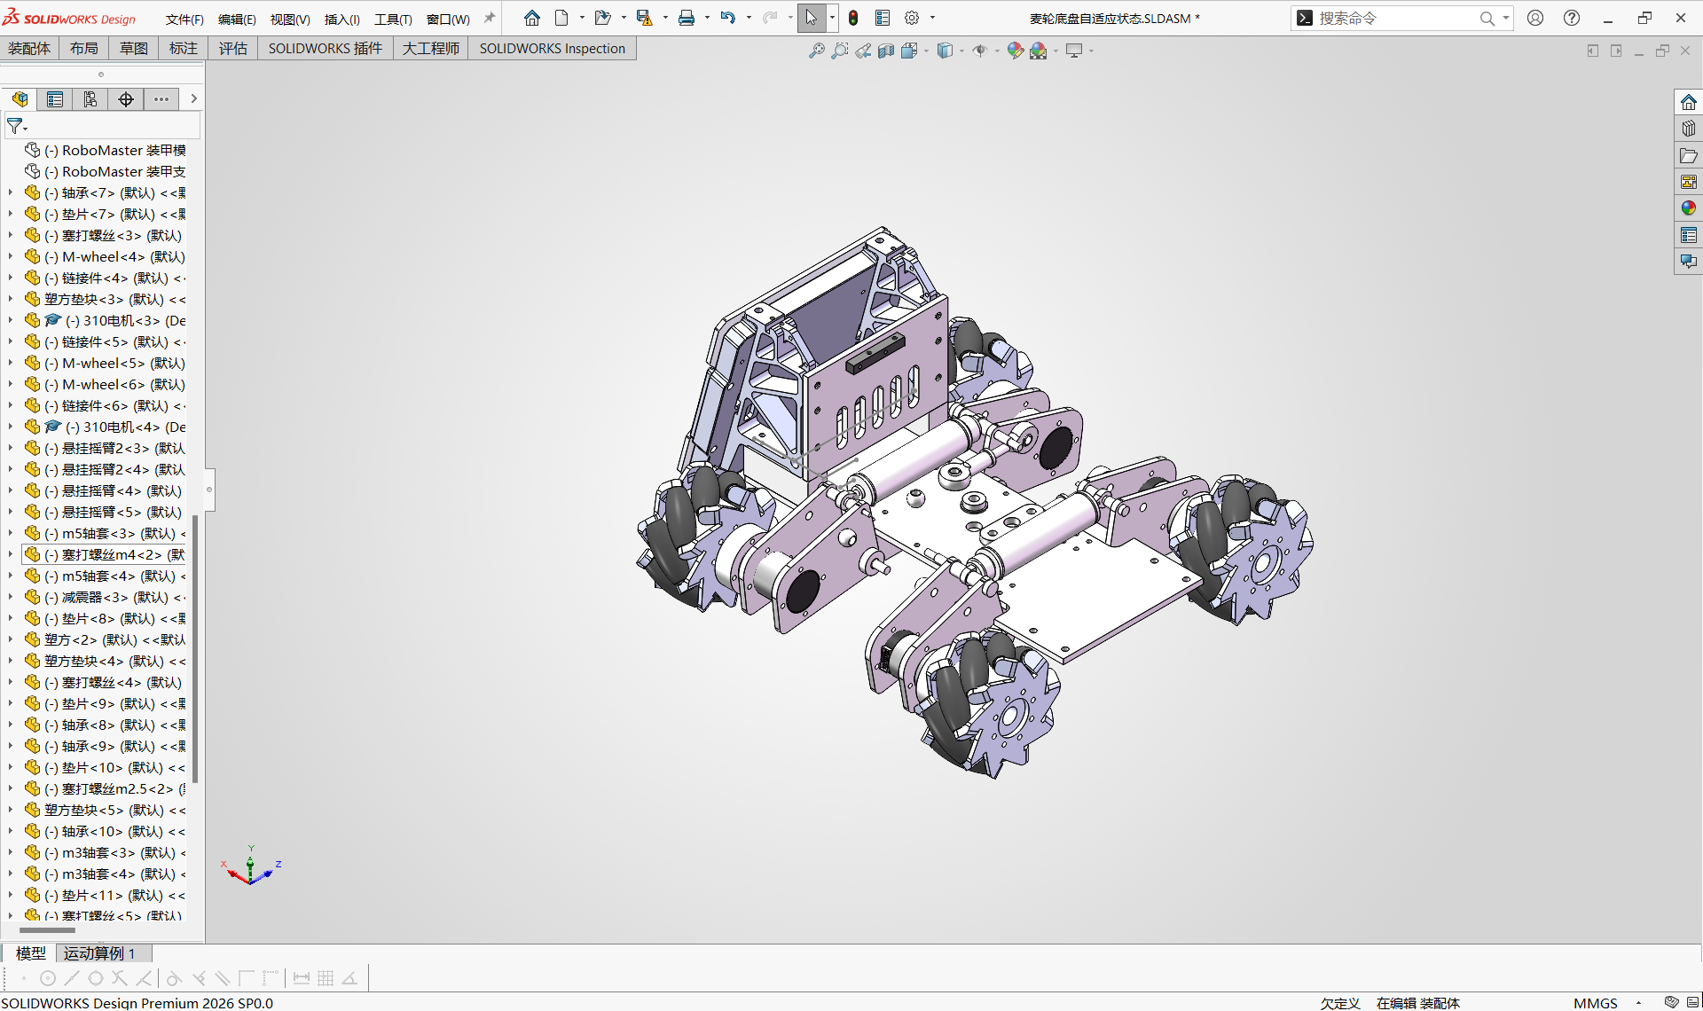Click the Zoom to Fit magnifier icon
Viewport: 1703px width, 1011px height.
pyautogui.click(x=817, y=51)
